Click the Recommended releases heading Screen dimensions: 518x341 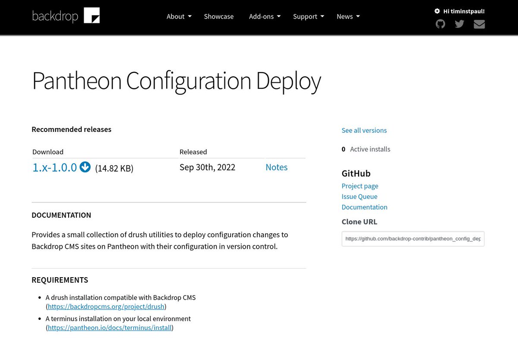click(72, 129)
